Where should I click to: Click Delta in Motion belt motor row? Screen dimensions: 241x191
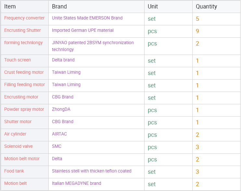coord(57,159)
